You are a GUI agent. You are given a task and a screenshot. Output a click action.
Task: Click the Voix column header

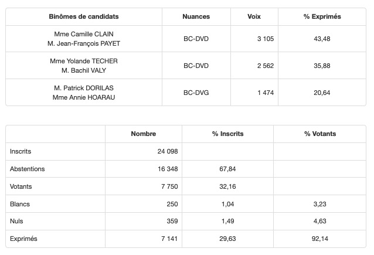[254, 16]
